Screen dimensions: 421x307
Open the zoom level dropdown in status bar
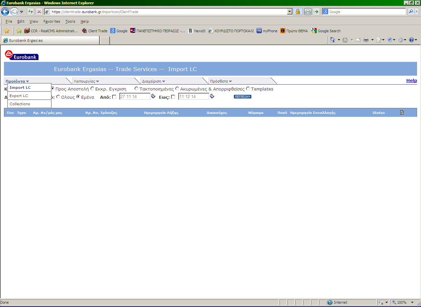pos(412,302)
